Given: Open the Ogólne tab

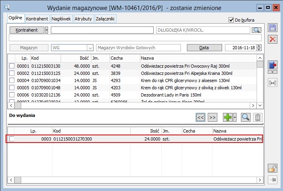Looking at the screenshot, I should [x=16, y=18].
